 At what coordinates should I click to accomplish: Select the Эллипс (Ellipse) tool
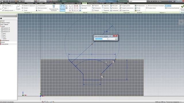25,8
